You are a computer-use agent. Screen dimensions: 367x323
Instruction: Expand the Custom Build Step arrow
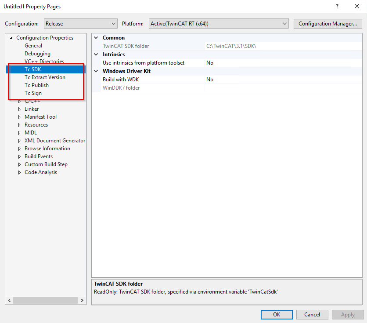tap(19, 165)
